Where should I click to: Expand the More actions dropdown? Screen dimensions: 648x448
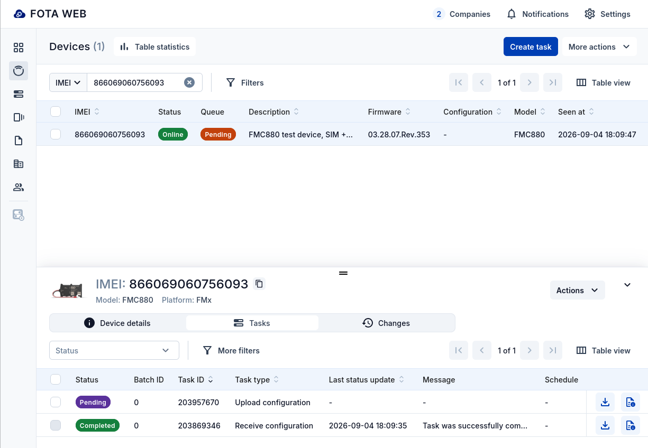click(x=599, y=46)
